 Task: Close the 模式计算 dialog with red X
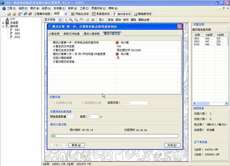point(180,27)
